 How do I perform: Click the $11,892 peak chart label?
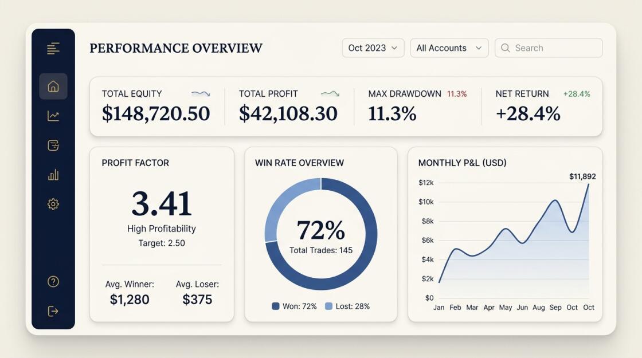pyautogui.click(x=582, y=176)
